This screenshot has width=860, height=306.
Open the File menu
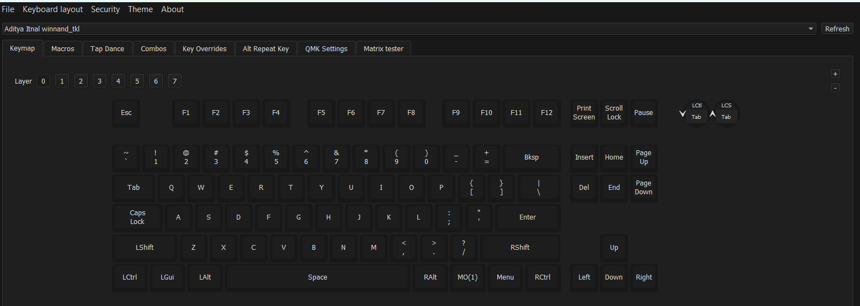click(8, 9)
